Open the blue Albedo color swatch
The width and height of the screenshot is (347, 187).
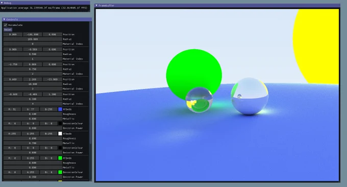(x=60, y=109)
